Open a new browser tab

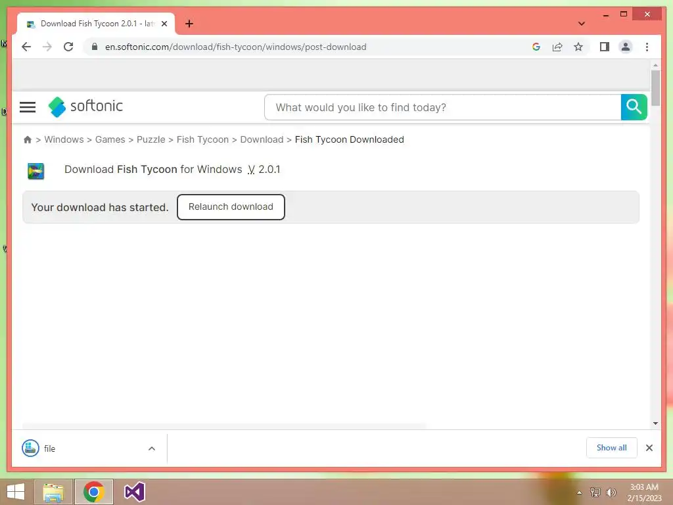pos(189,24)
